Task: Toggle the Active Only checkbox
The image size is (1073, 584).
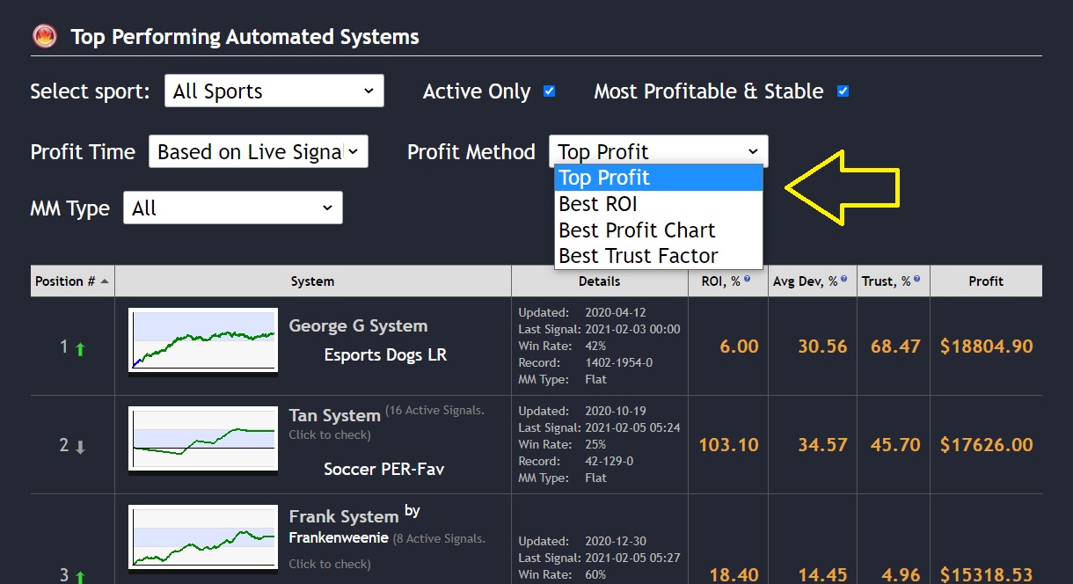Action: 550,91
